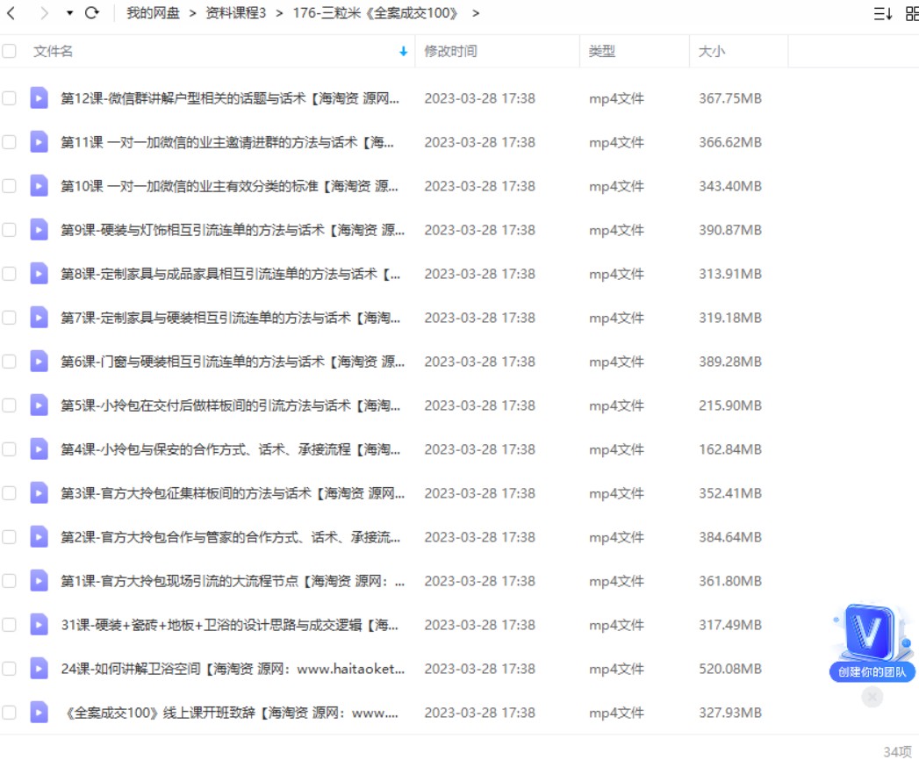The height and width of the screenshot is (760, 919).
Task: Click the video icon of 第12课
Action: (x=39, y=98)
